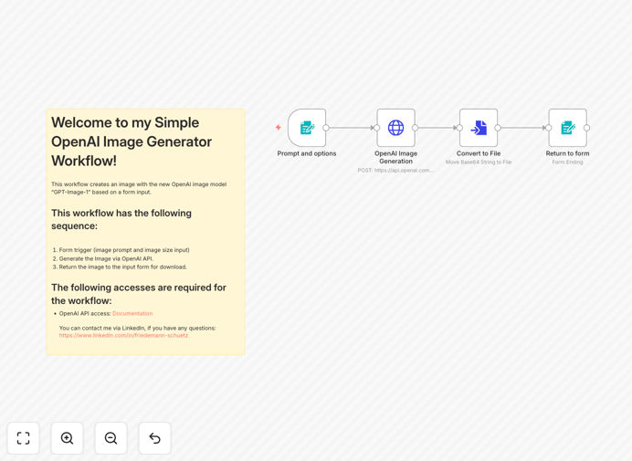Click the 'Move Base64 String to File' subtitle
632x461 pixels.
pos(479,162)
